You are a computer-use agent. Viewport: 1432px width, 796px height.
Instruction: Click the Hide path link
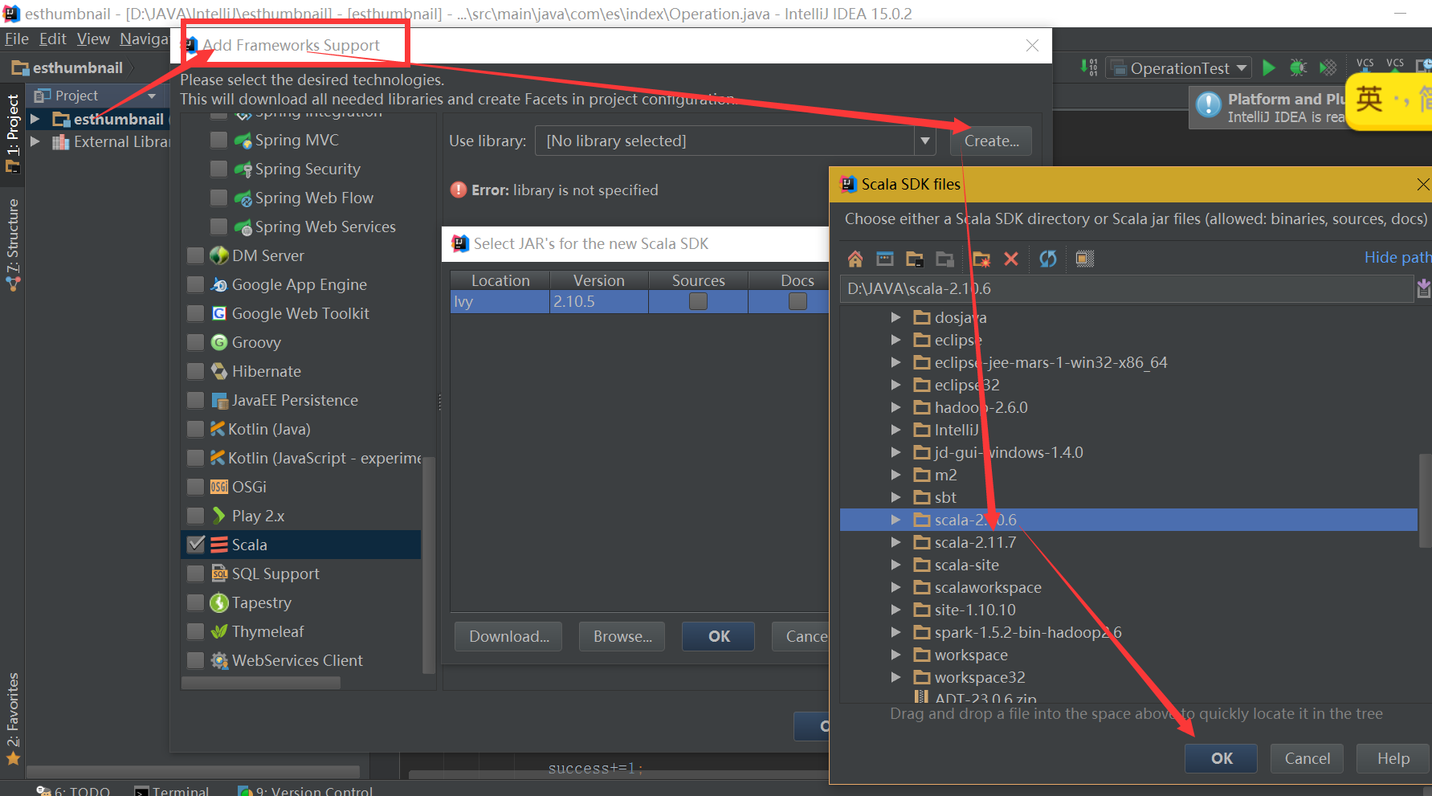tap(1397, 257)
